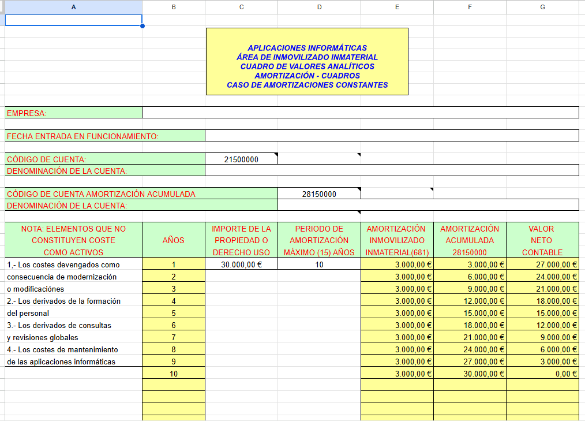Select the amortization period cell showing 10
This screenshot has width=585, height=421.
click(x=319, y=264)
